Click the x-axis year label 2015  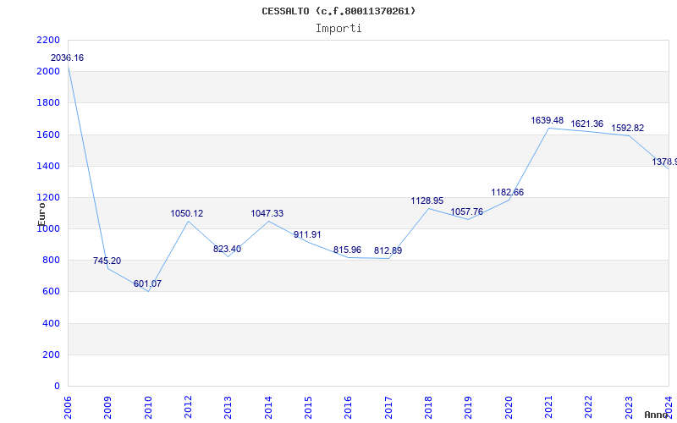click(x=308, y=408)
